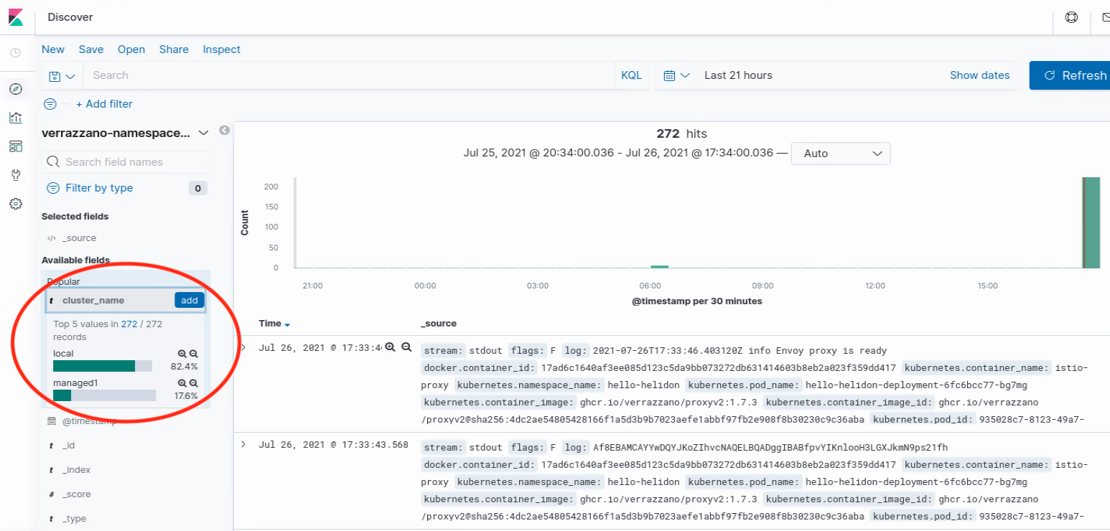Viewport: 1110px width, 531px height.
Task: Click the Search field names input
Action: coord(128,162)
